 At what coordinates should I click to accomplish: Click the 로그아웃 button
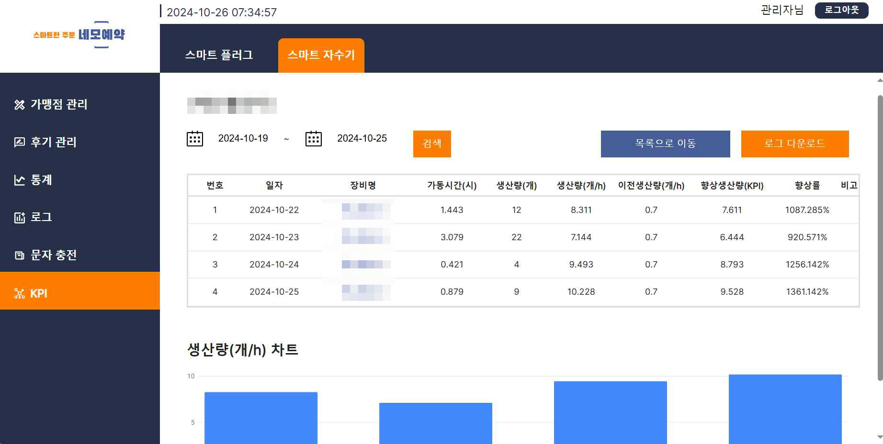pos(841,10)
